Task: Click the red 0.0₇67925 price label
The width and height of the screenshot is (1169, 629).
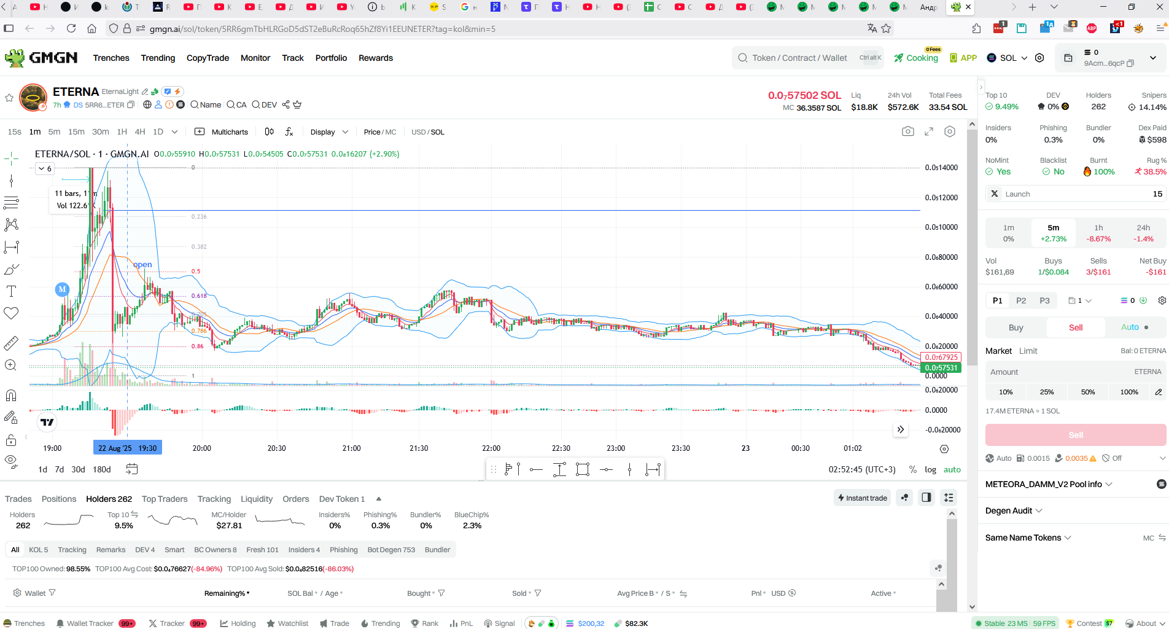Action: pyautogui.click(x=941, y=357)
